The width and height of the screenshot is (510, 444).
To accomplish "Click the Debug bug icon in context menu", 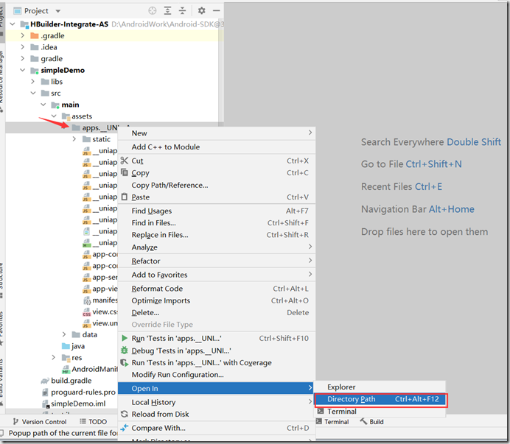I will click(125, 350).
